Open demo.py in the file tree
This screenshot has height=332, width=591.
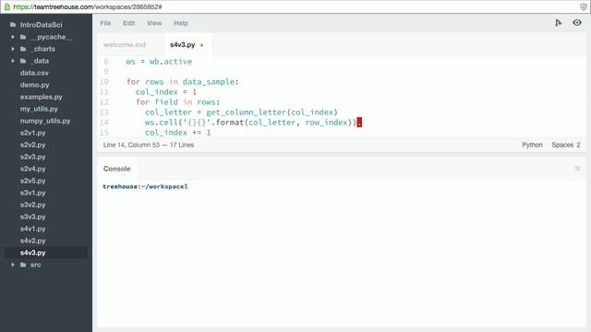tap(35, 85)
